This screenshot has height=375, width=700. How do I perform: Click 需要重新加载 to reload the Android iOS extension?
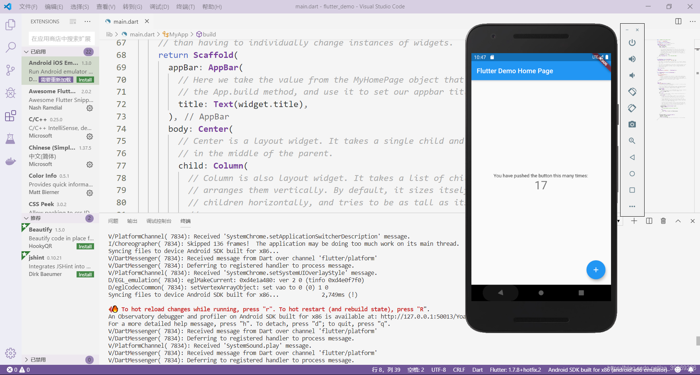(x=55, y=79)
